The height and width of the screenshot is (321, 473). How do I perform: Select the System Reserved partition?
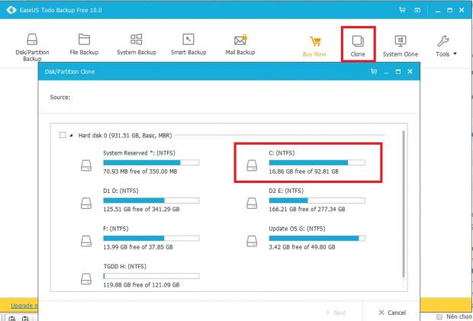coord(141,162)
